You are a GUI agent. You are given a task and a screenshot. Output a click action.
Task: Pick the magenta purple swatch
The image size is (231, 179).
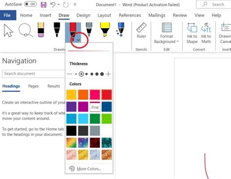(83, 107)
